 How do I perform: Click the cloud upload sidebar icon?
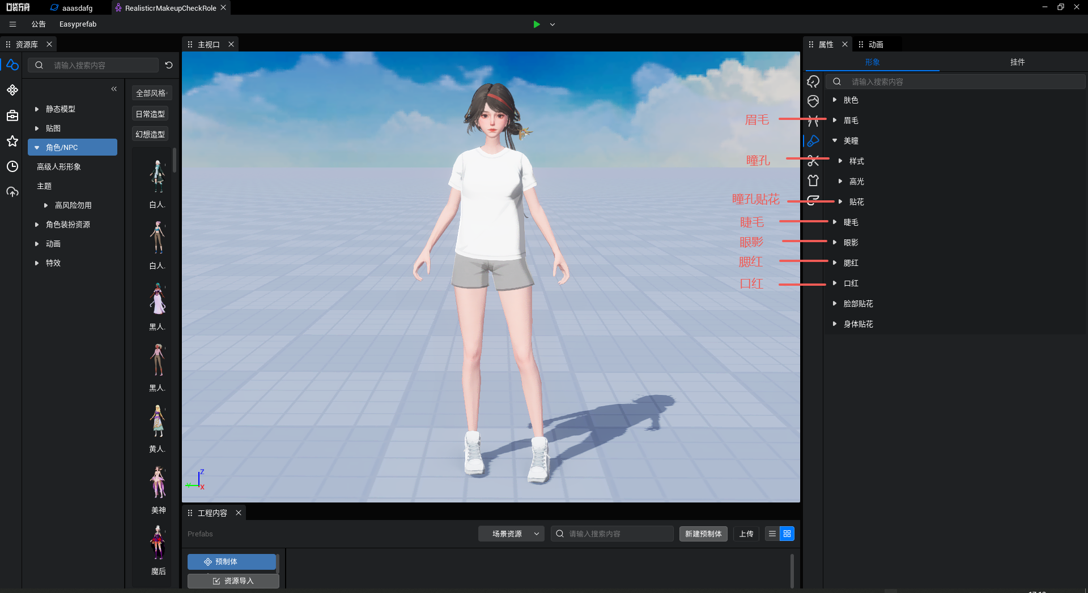click(x=12, y=192)
